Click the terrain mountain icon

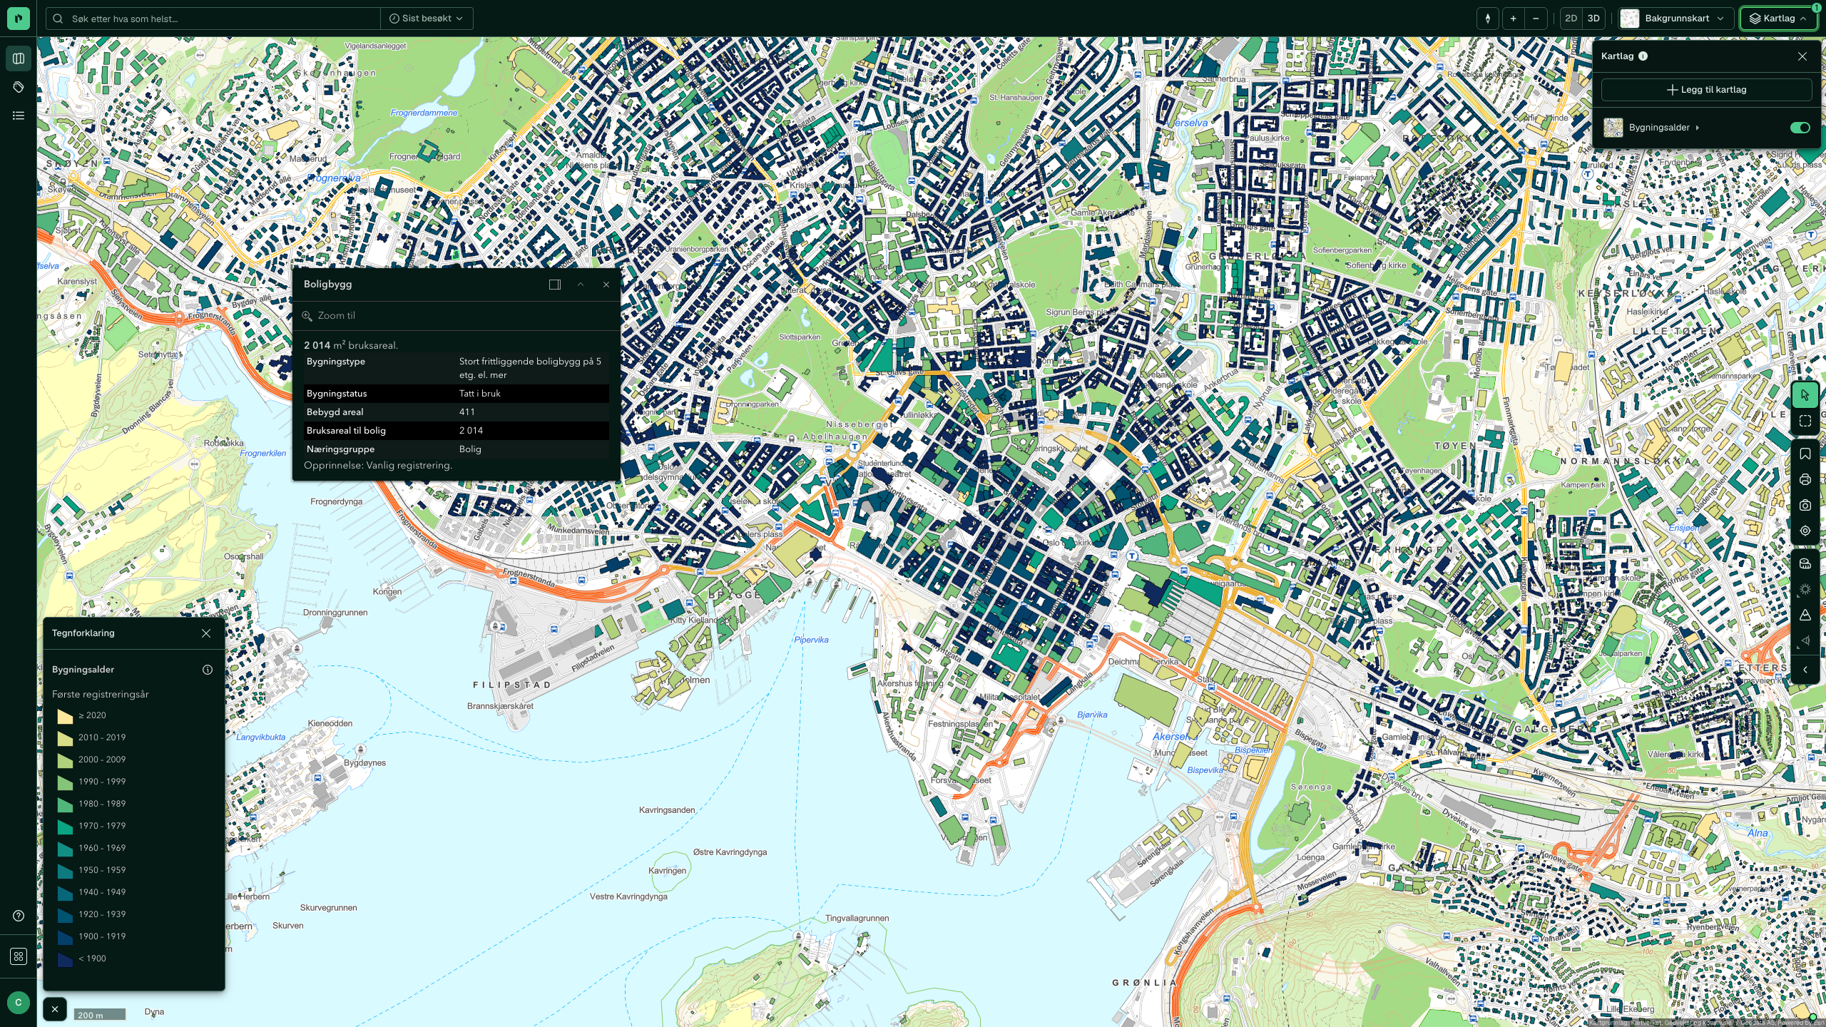pos(1805,615)
